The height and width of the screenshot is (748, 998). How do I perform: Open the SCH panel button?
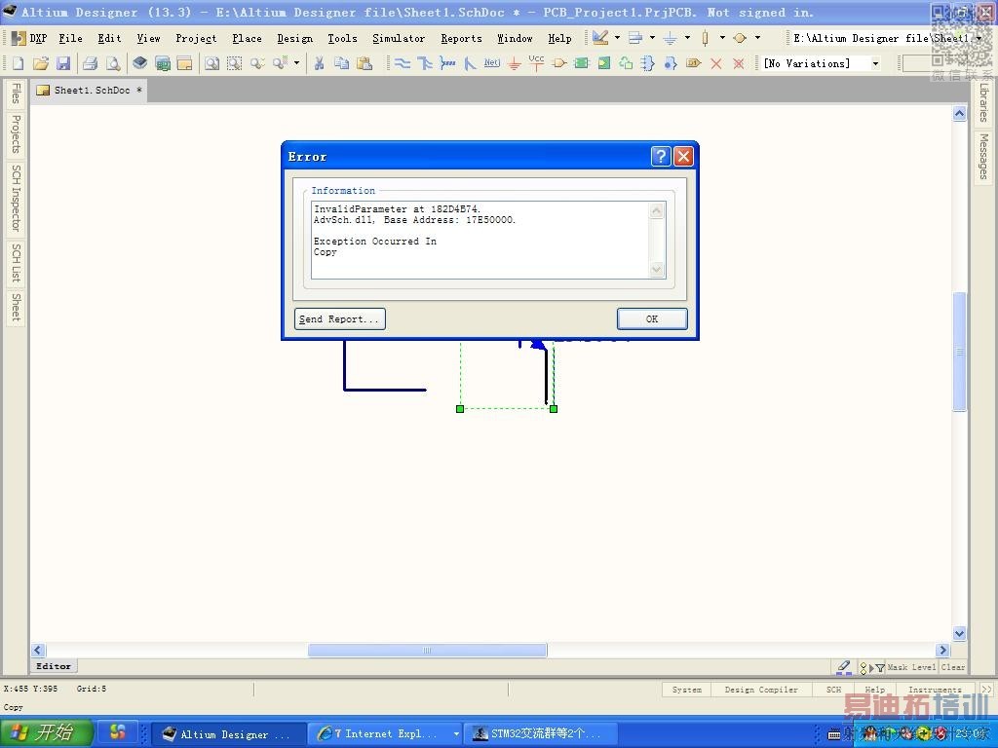click(834, 690)
